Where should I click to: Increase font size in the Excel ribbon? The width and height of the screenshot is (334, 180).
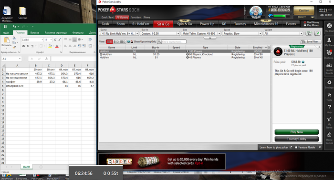55,40
